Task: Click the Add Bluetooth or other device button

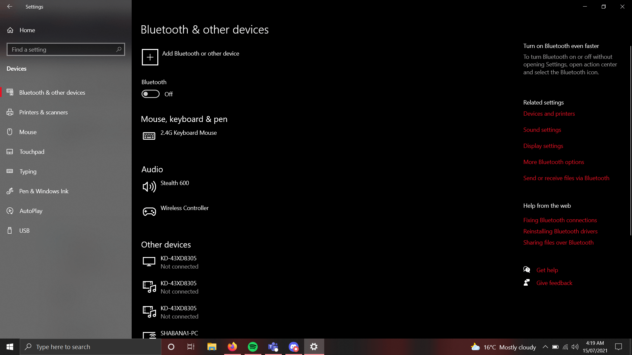Action: 192,57
